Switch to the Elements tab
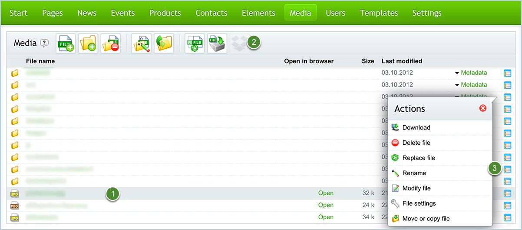522x230 pixels. 258,13
